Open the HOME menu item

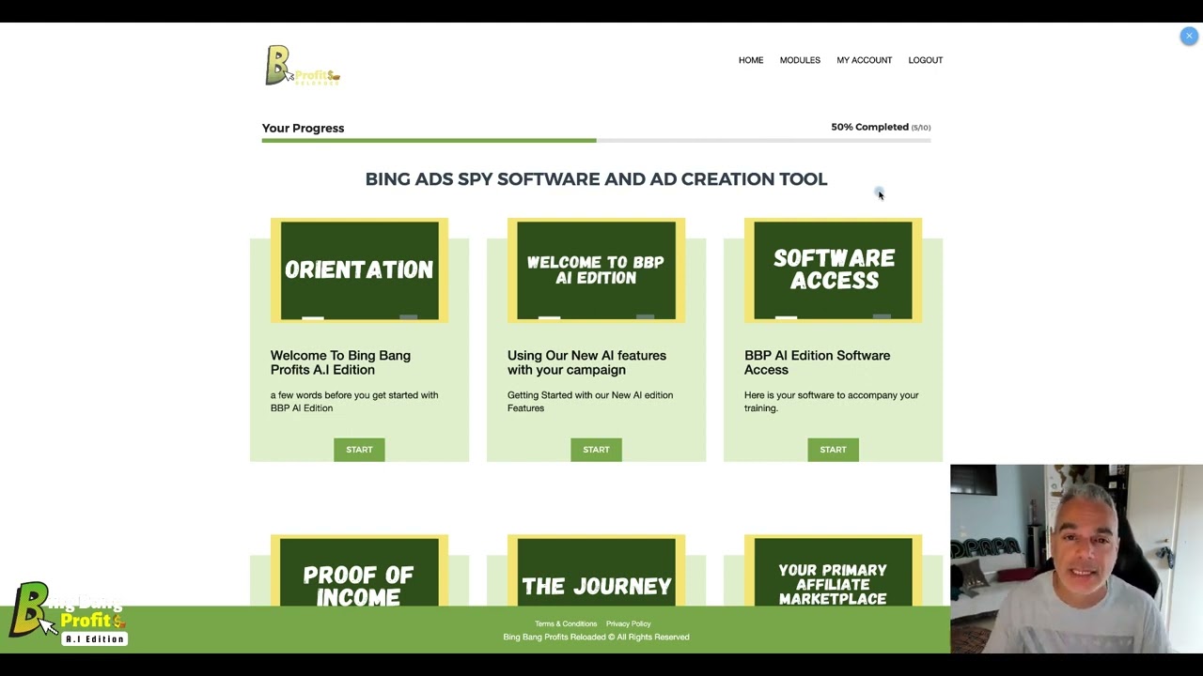coord(751,60)
